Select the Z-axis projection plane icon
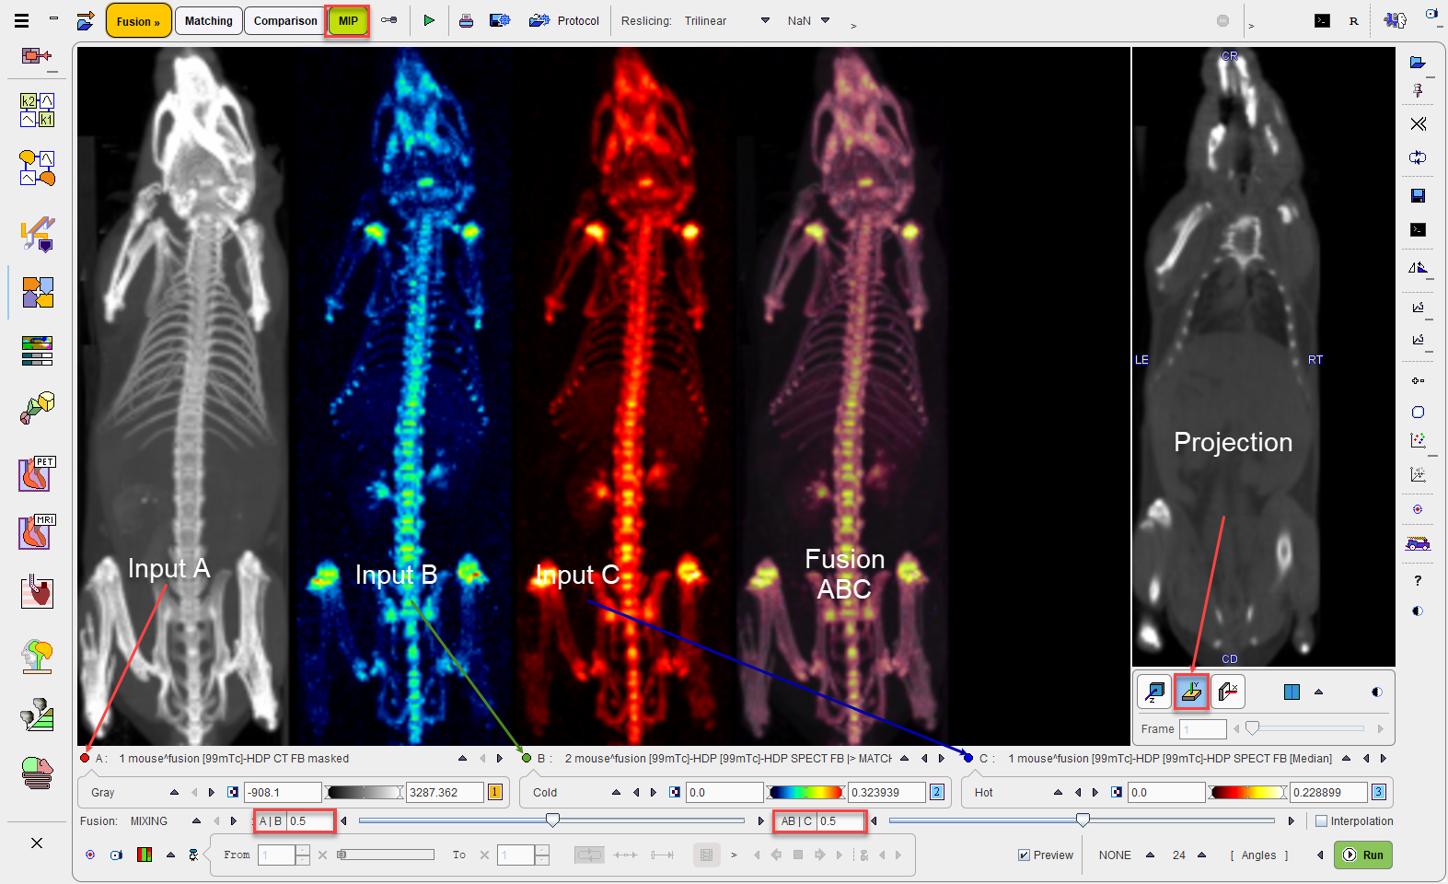 [x=1154, y=692]
